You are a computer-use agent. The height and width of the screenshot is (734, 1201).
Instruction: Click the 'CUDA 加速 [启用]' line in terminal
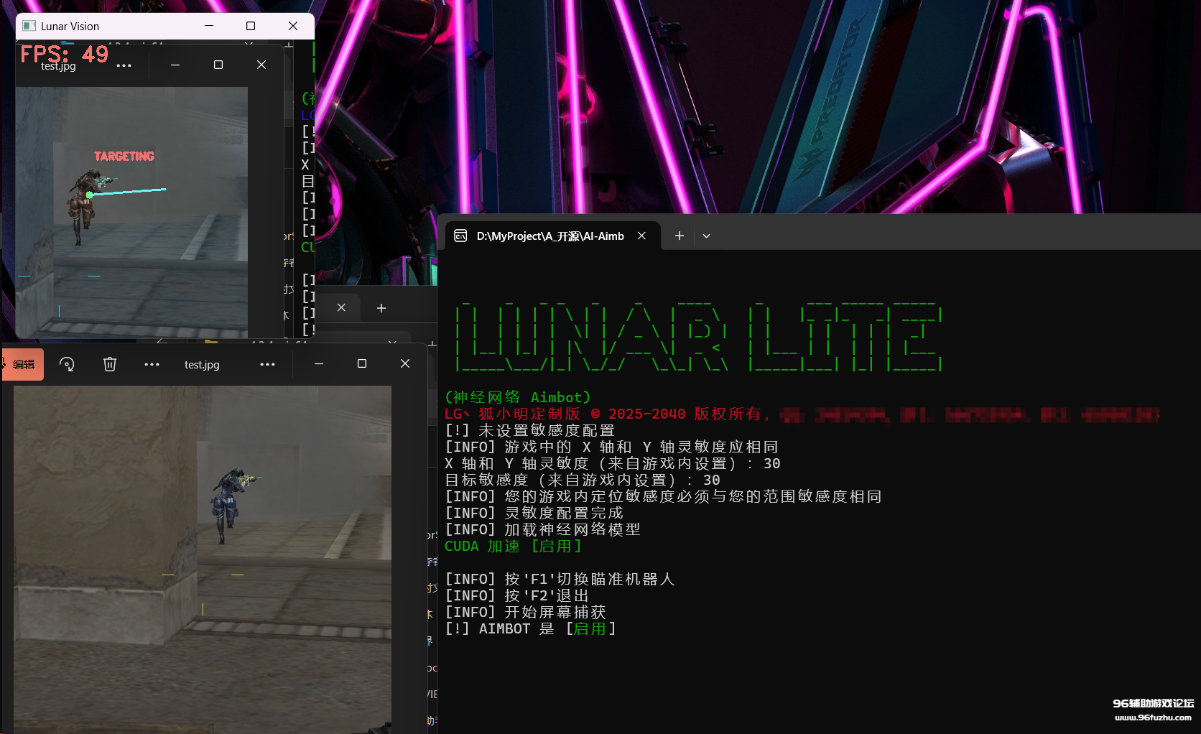[514, 546]
